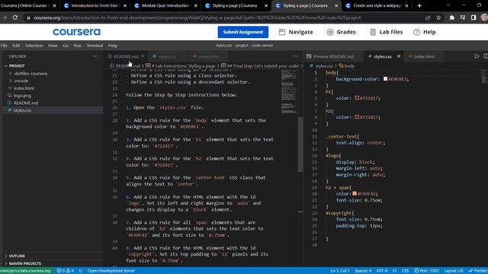Click Port: 5501 status item
The image size is (488, 274).
426,271
